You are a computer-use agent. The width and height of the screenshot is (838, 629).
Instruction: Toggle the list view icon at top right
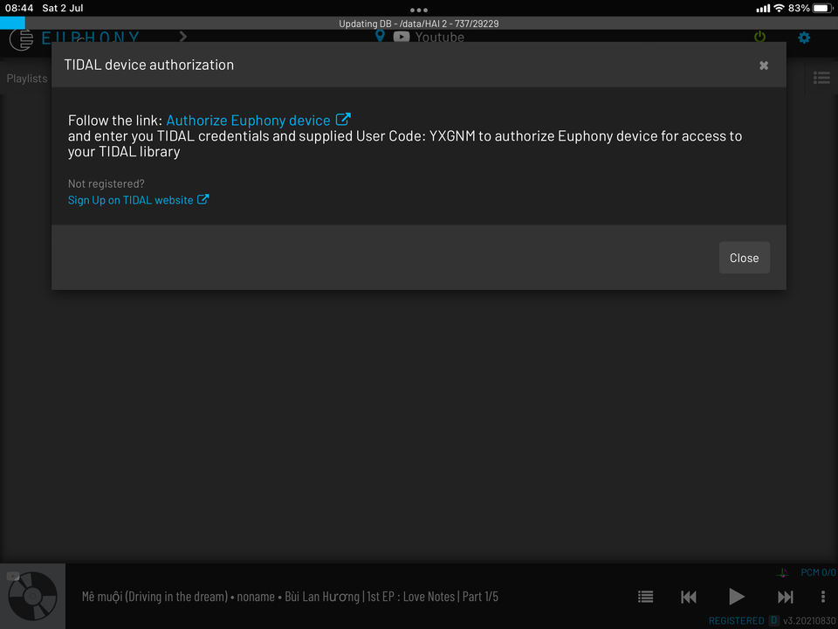821,78
